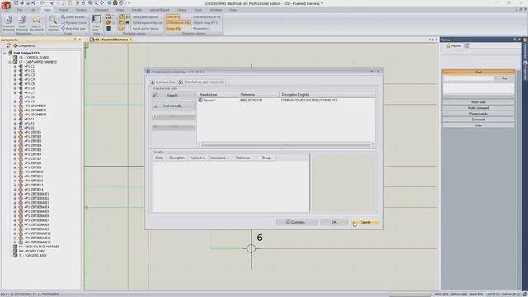Toggle Line thickness (F10) in ribbon
This screenshot has width=528, height=297.
point(207,16)
